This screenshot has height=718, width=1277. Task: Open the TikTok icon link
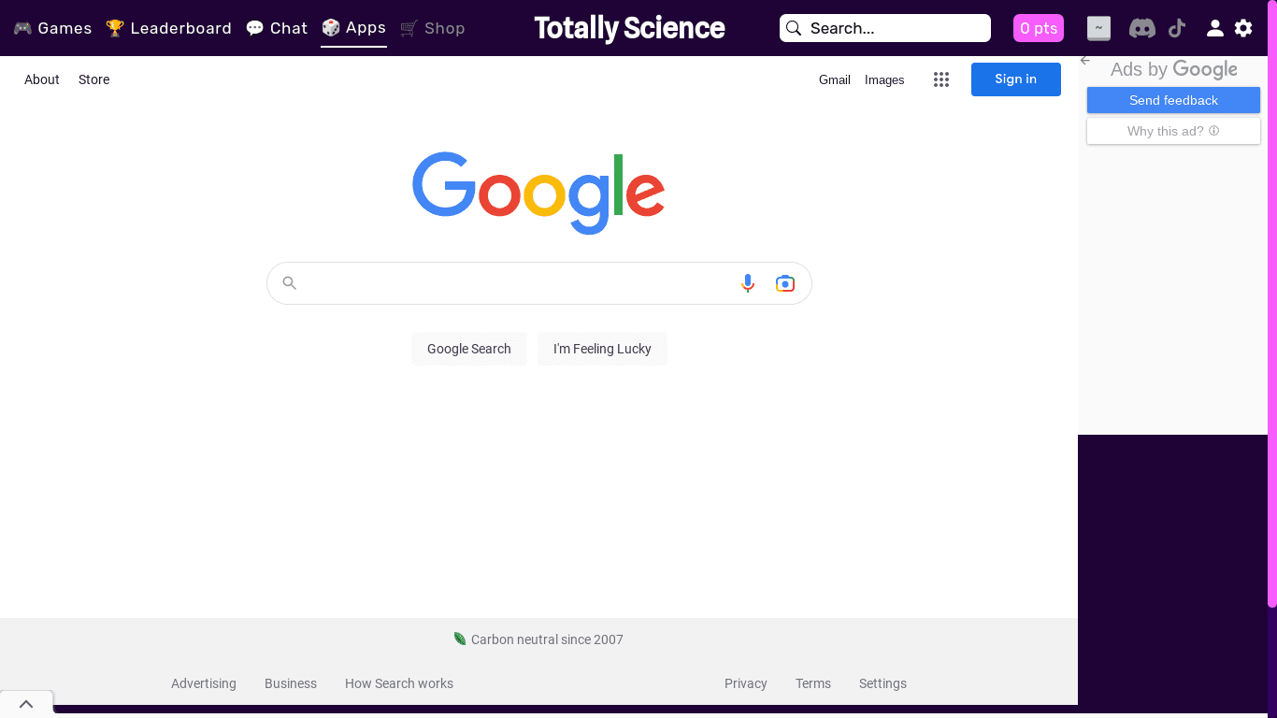click(1177, 28)
